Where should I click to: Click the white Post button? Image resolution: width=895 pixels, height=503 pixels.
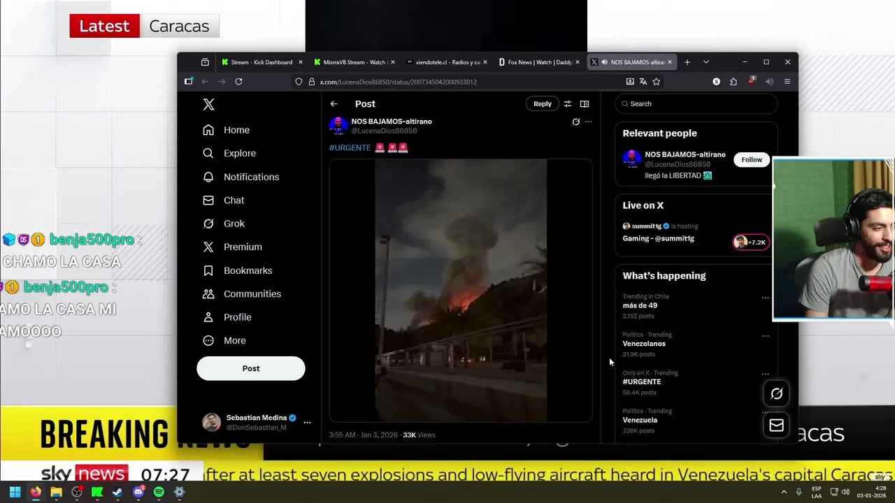coord(251,368)
